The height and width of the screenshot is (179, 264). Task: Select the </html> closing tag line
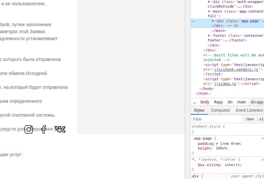coord(203,93)
